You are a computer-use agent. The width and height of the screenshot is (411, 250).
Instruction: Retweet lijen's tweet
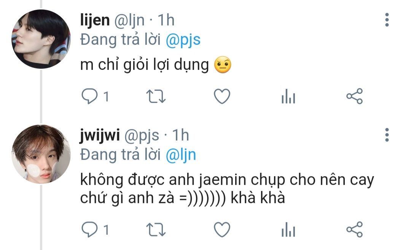tap(156, 97)
